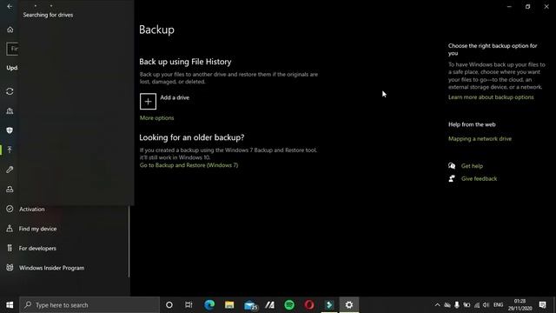
Task: Launch Microsoft Edge from the taskbar
Action: [x=209, y=305]
